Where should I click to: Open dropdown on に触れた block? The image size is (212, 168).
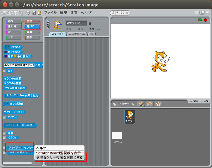[x=8, y=47]
